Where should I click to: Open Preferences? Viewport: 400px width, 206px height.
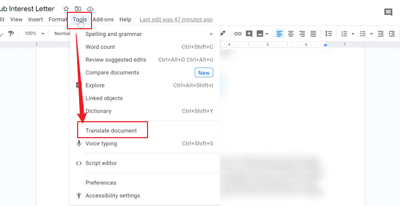pyautogui.click(x=144, y=183)
